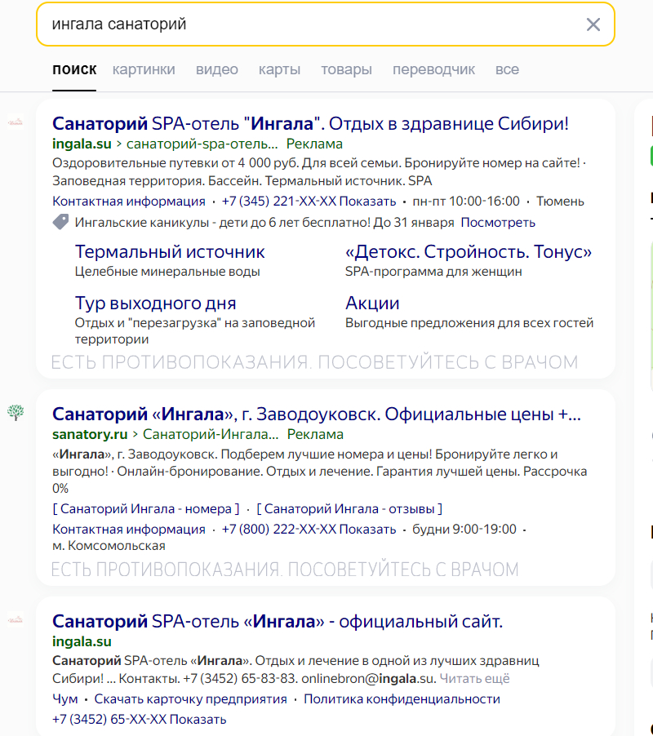Open the 'Термальный источник' sitelink
Screen dimensions: 653x736
(x=170, y=252)
